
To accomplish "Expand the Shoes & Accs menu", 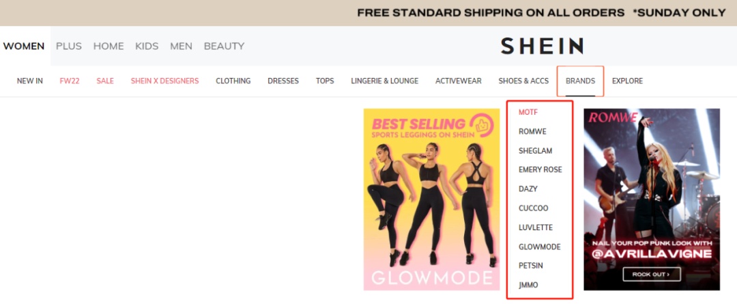I will coord(523,81).
